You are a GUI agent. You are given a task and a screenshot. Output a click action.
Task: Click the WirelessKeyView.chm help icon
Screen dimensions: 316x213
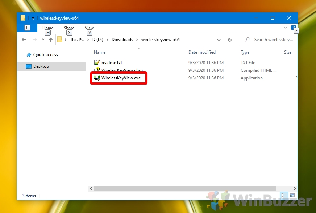click(97, 70)
